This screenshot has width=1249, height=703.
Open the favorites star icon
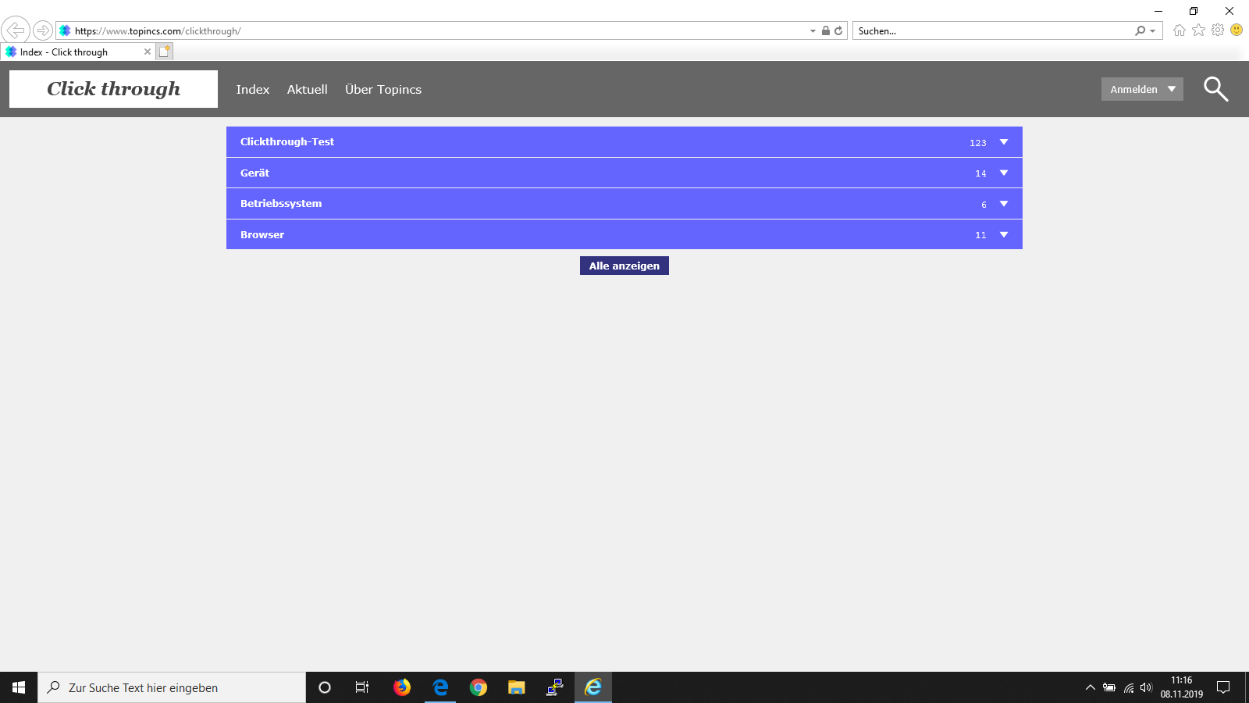click(1198, 30)
